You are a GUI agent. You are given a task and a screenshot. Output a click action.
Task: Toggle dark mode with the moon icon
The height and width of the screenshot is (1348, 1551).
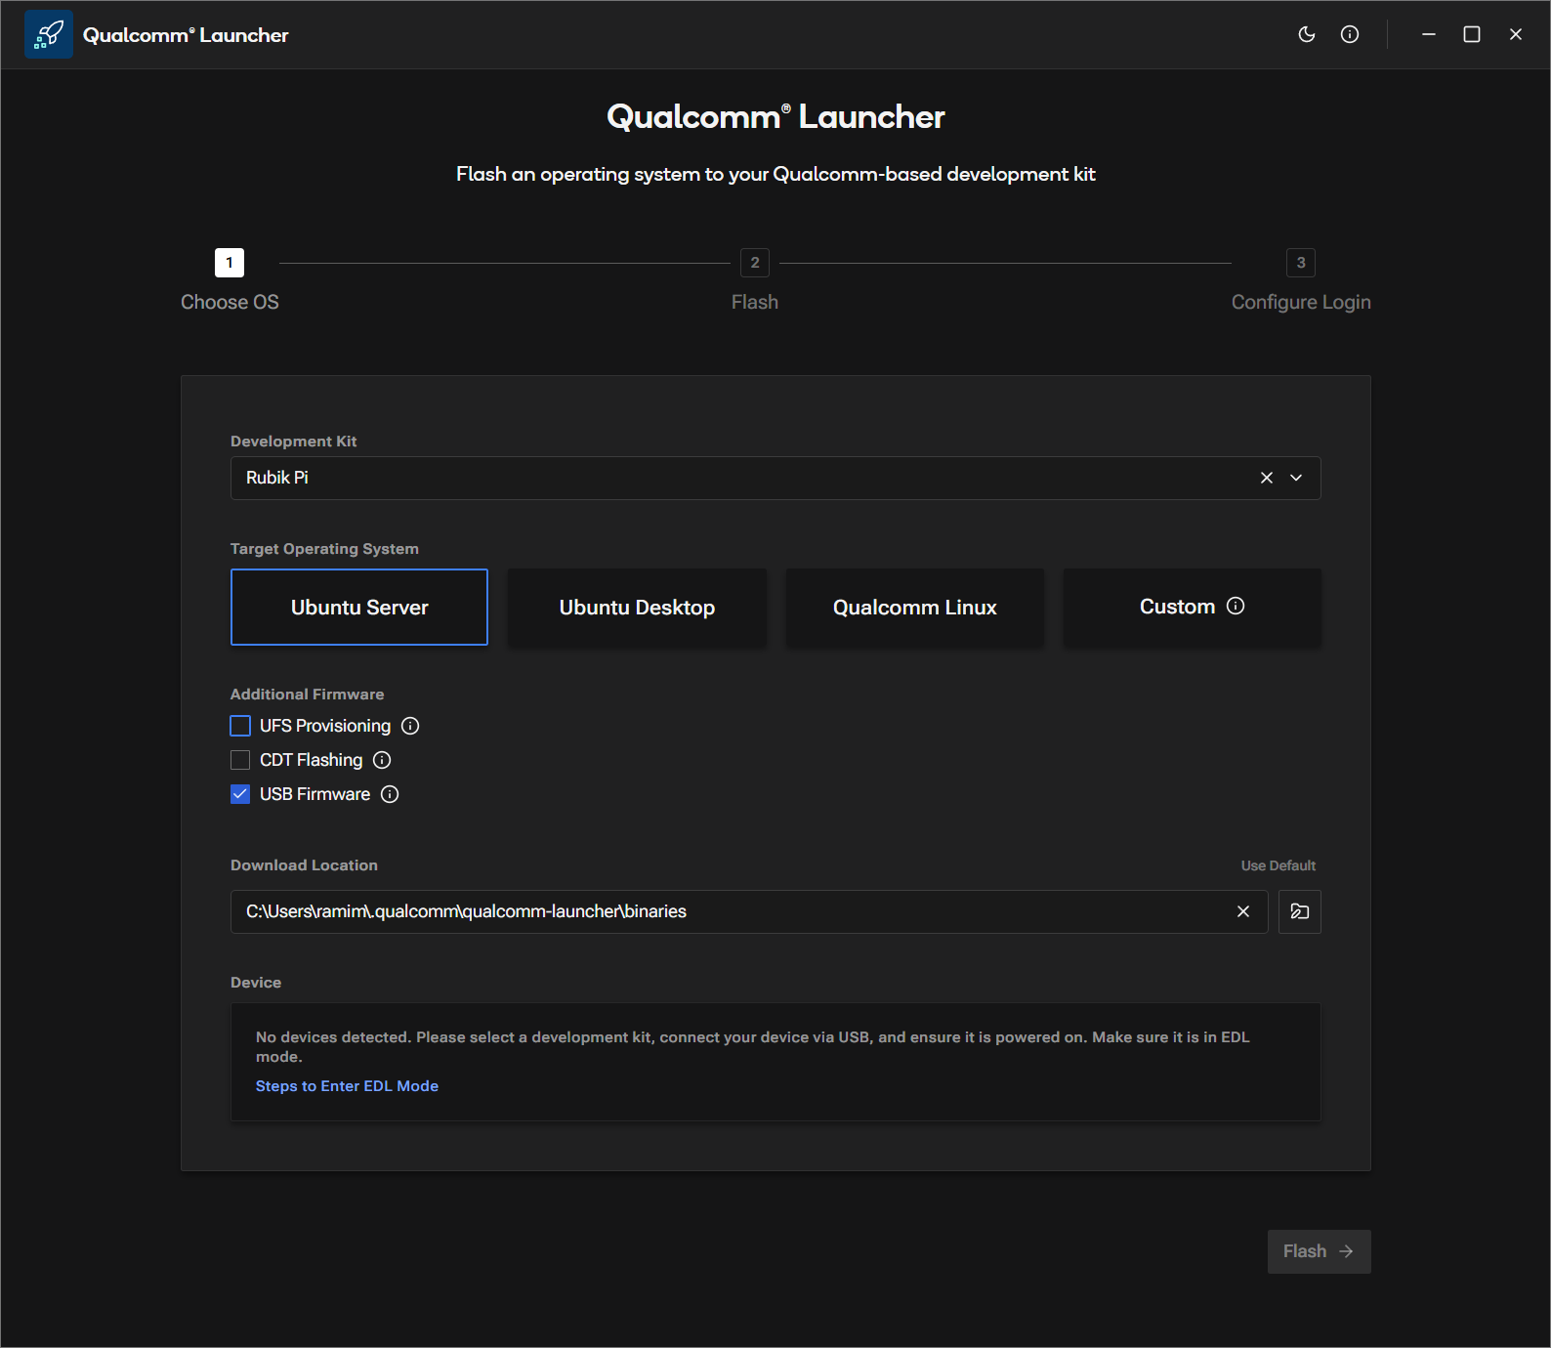[x=1306, y=34]
